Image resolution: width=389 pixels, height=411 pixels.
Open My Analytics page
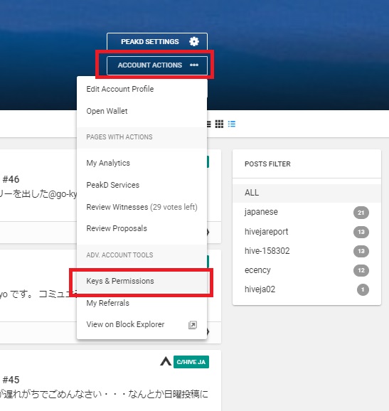click(x=142, y=163)
